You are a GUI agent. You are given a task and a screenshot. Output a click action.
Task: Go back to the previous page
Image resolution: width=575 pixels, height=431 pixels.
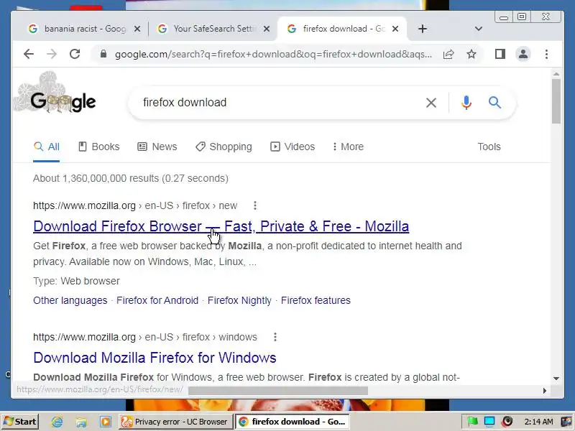29,55
